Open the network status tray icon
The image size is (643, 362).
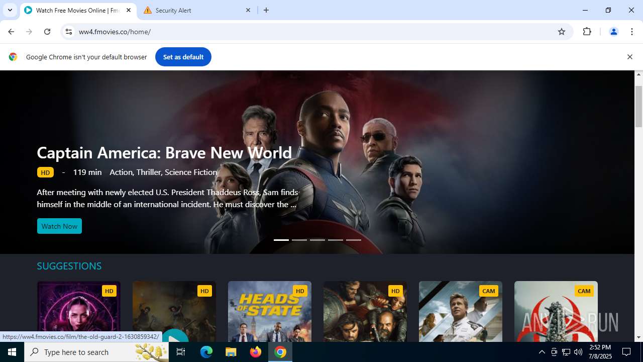(x=566, y=352)
